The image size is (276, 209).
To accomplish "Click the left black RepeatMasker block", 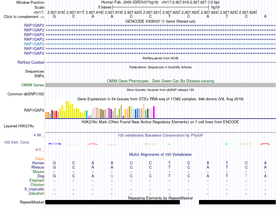I will [x=113, y=202].
